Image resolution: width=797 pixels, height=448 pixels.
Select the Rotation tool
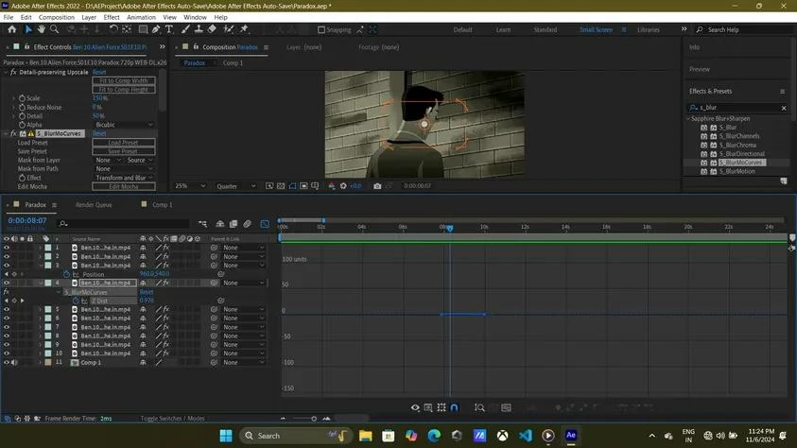[x=113, y=29]
